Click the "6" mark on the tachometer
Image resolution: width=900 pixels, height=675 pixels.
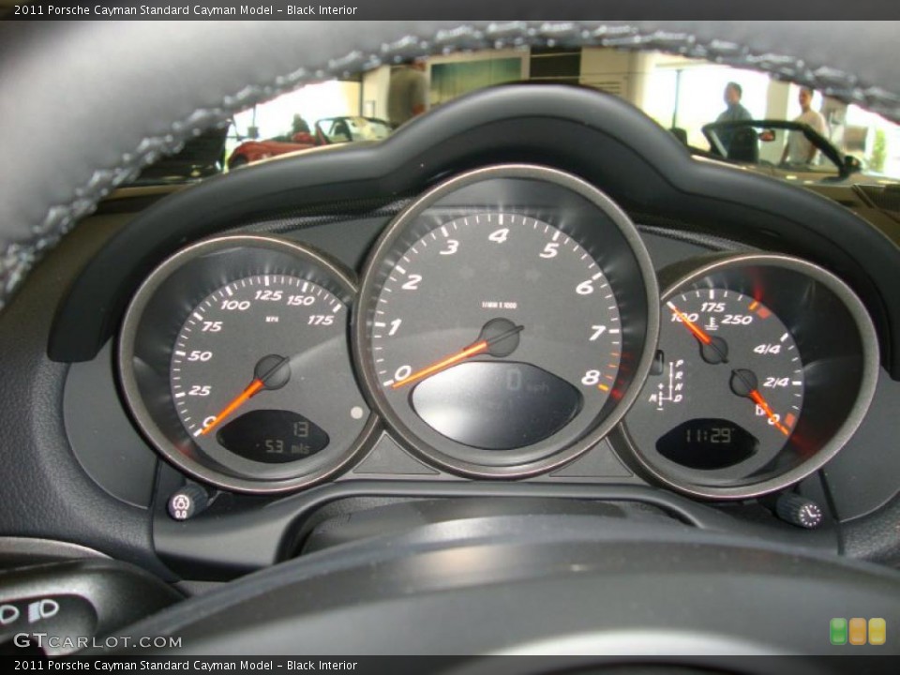pos(585,287)
